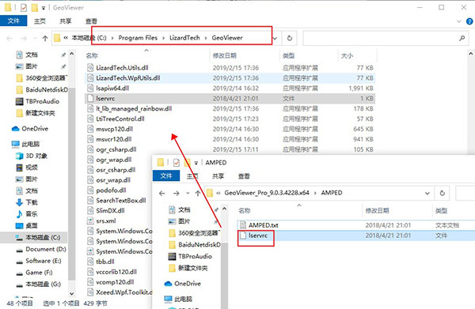Open TBProAudio folder in GeoViewer sidebar

coord(42,101)
